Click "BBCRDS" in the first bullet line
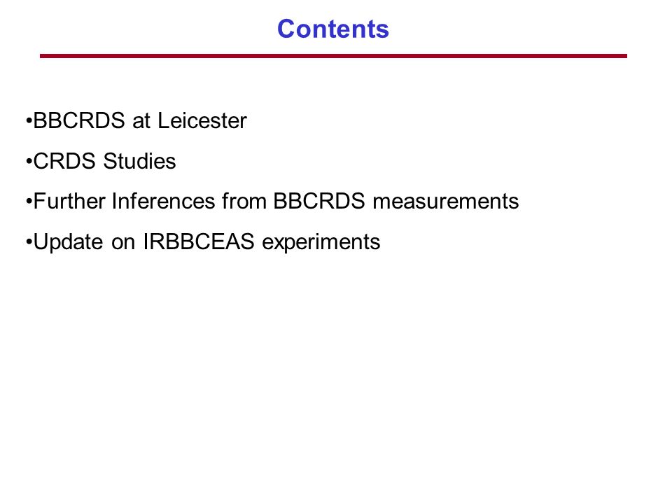The height and width of the screenshot is (504, 672). coord(79,120)
